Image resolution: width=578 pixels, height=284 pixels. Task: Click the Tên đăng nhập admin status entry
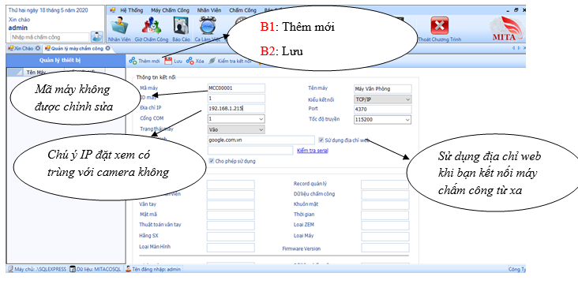click(153, 269)
